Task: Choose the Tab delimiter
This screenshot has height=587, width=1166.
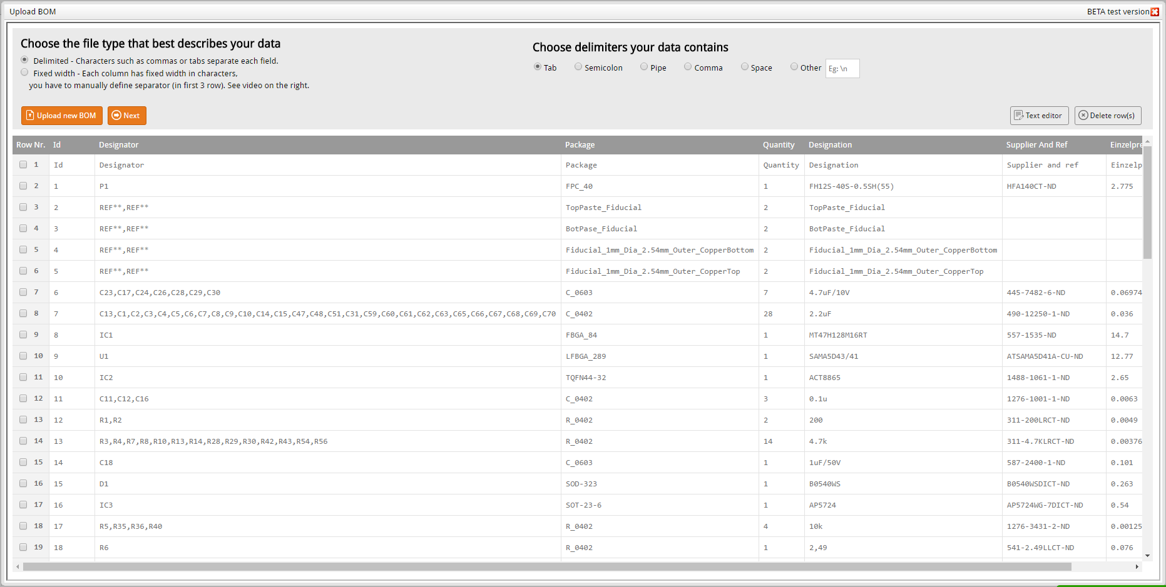Action: pyautogui.click(x=538, y=67)
